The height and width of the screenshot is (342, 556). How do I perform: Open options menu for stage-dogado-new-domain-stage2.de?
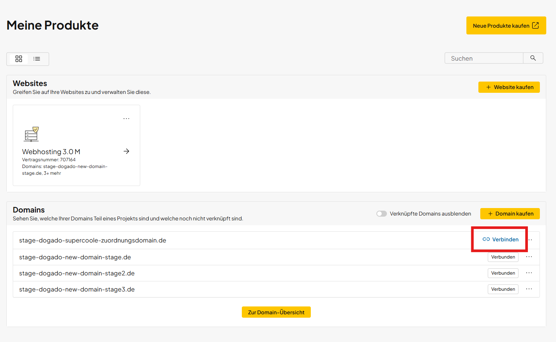(529, 273)
